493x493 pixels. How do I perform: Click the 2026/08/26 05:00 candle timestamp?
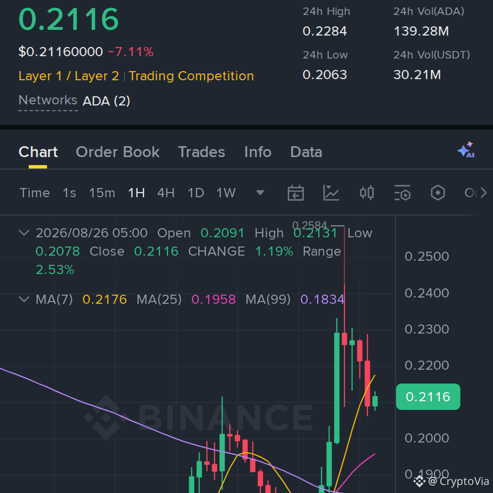[91, 233]
